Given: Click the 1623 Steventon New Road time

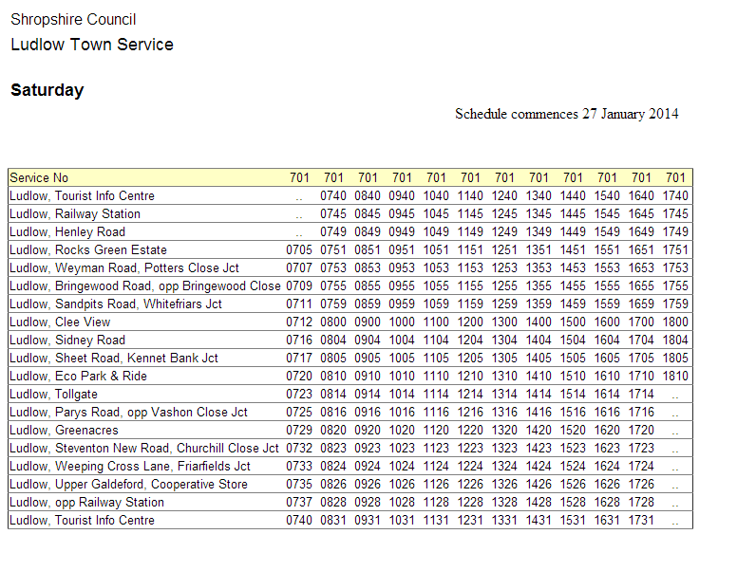Looking at the screenshot, I should tap(607, 449).
